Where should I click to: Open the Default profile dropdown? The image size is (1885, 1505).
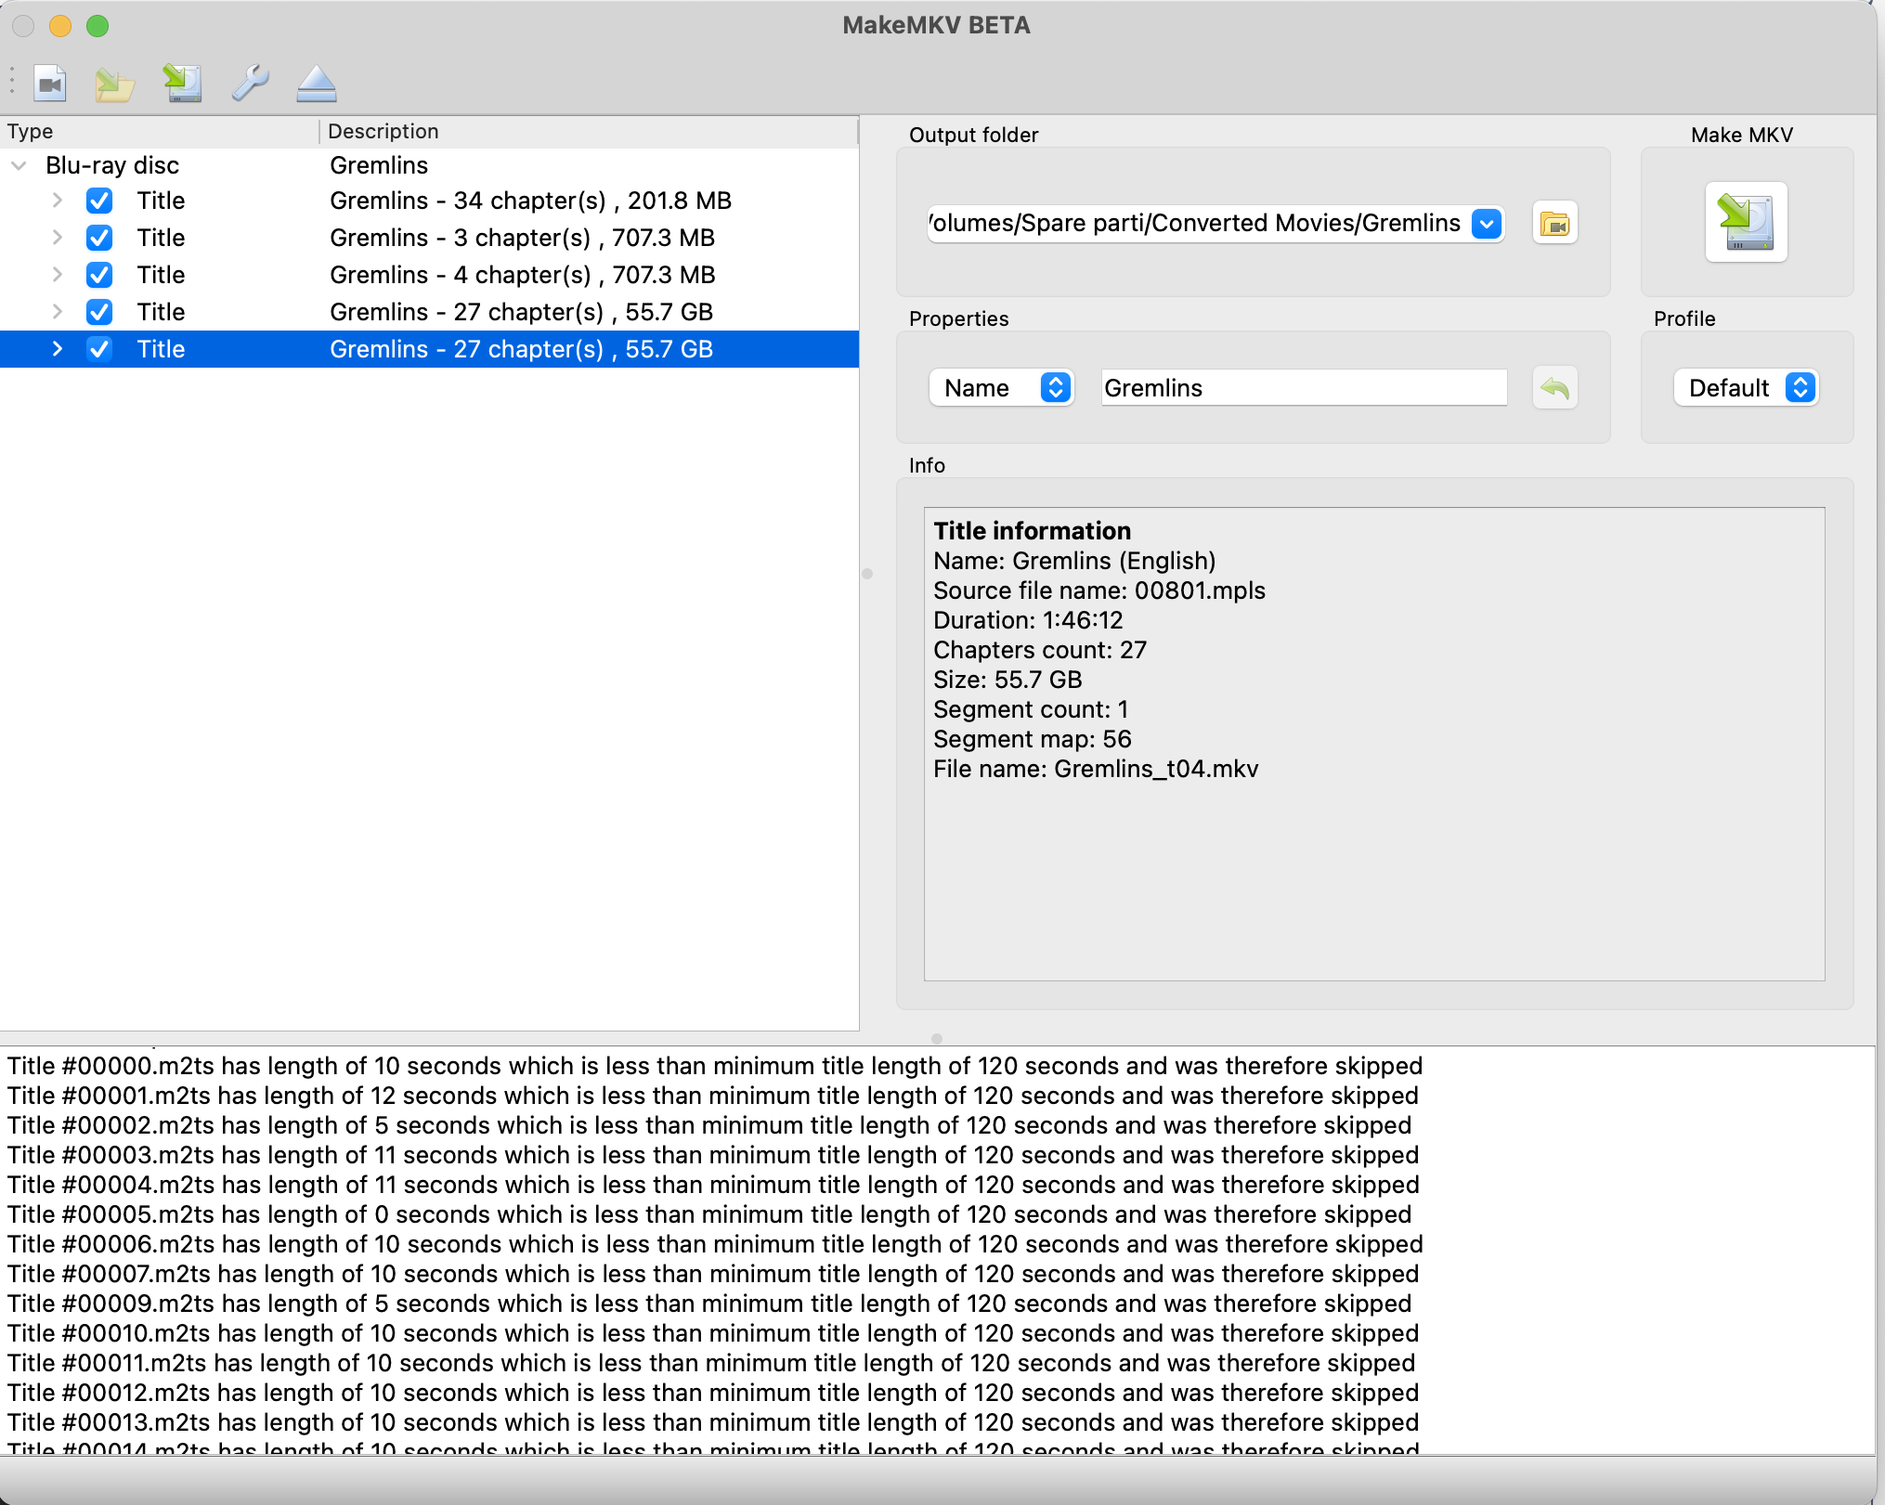1746,387
